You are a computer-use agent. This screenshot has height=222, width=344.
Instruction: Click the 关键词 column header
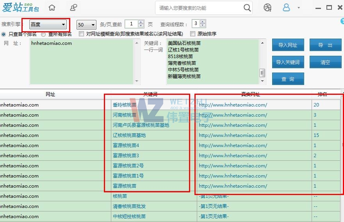[150, 94]
